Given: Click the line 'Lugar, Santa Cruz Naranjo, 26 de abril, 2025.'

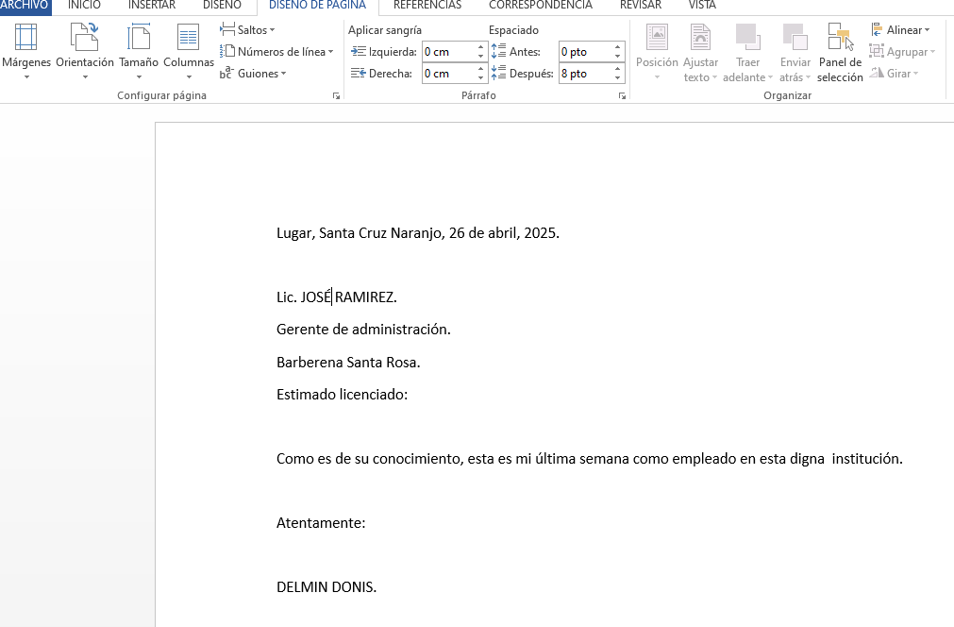Looking at the screenshot, I should click(x=418, y=233).
